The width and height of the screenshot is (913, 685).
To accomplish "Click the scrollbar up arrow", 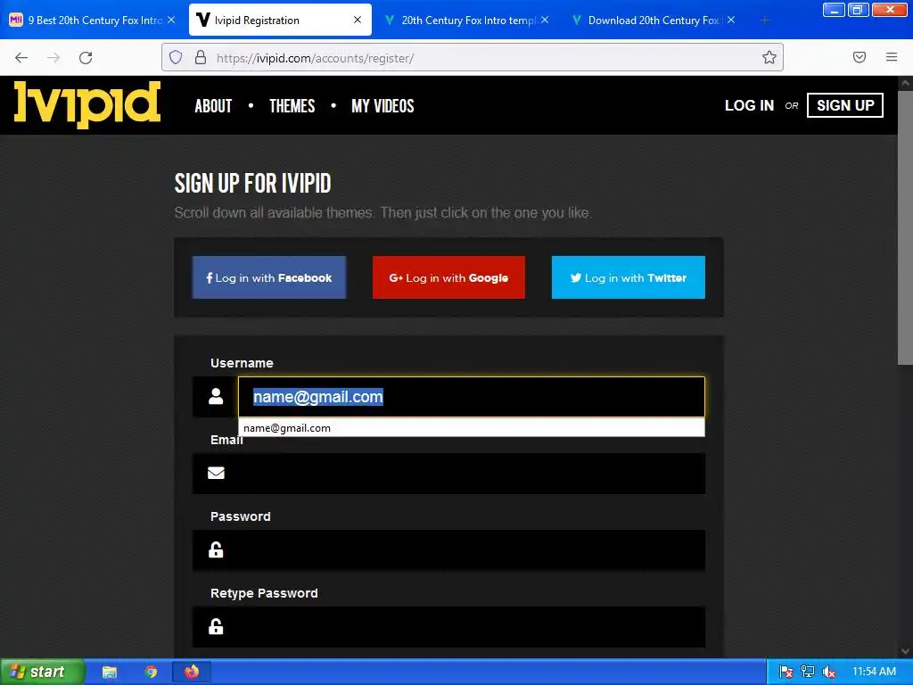I will 905,83.
